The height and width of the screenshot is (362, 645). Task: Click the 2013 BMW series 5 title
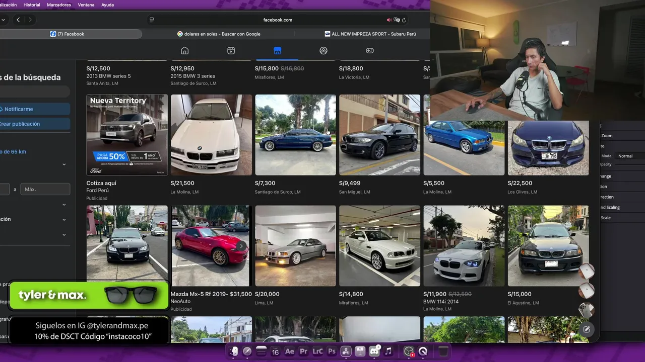(108, 76)
